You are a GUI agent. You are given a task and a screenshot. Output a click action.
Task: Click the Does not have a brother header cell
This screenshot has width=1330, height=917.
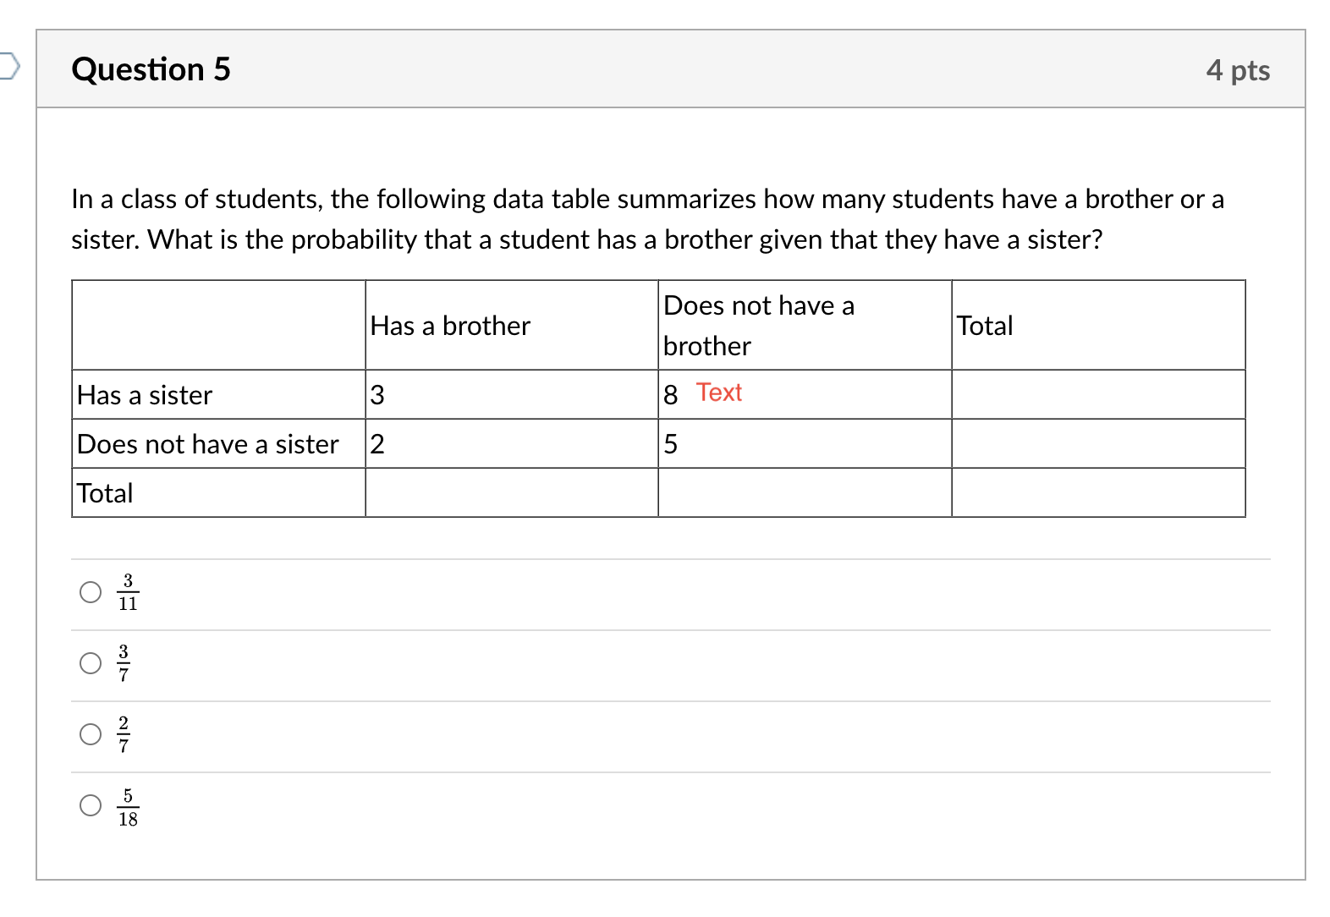click(x=759, y=325)
